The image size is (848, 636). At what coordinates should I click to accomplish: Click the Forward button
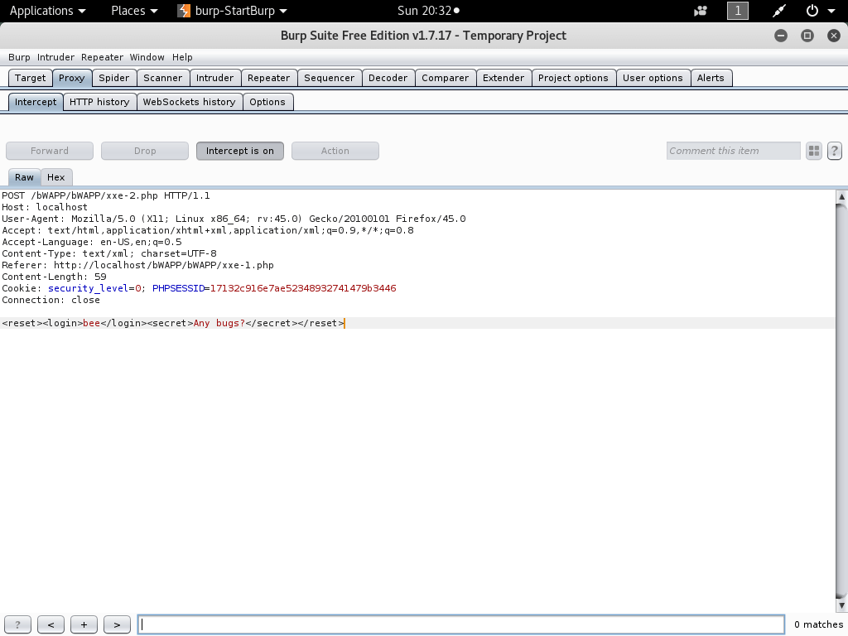(50, 151)
